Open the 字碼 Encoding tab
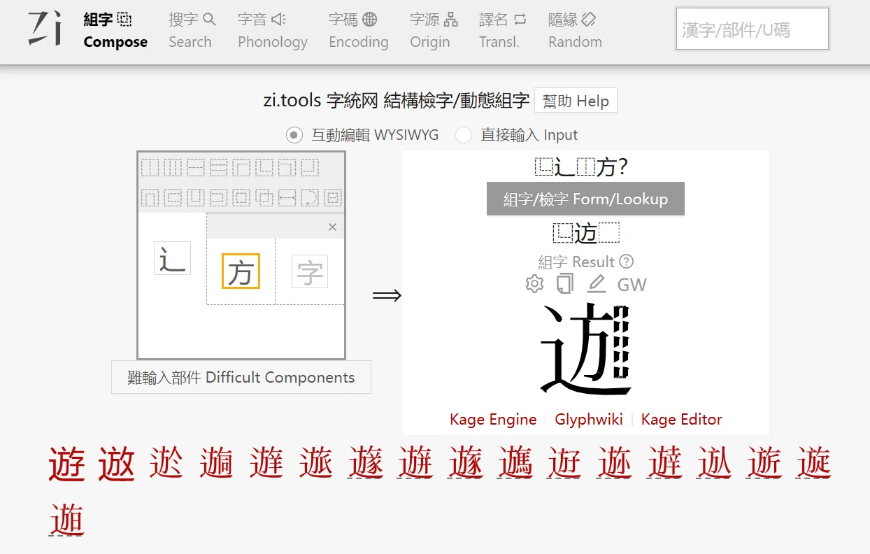This screenshot has width=870, height=554. click(358, 31)
